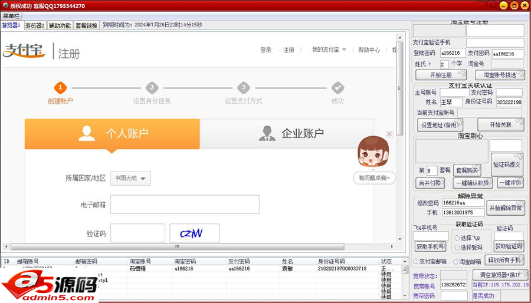Image resolution: width=531 pixels, height=303 pixels.
Task: Select the 淘宝邮箱 radio button
Action: [x=456, y=261]
